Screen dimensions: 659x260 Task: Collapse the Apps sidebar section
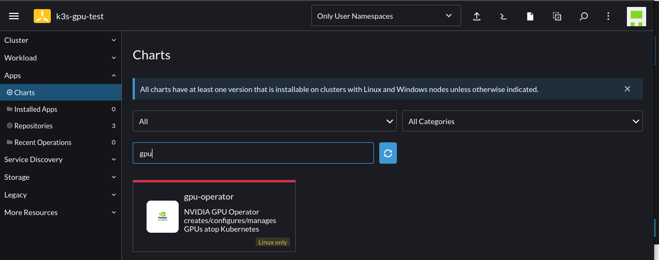(60, 75)
